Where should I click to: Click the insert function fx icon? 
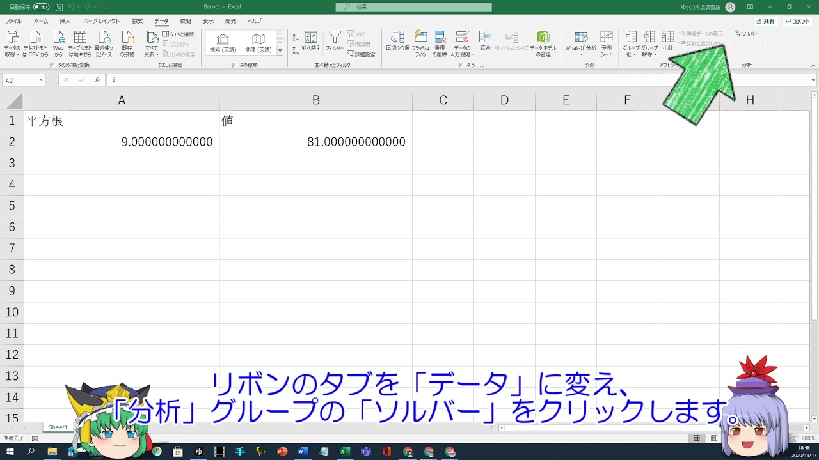pyautogui.click(x=97, y=80)
